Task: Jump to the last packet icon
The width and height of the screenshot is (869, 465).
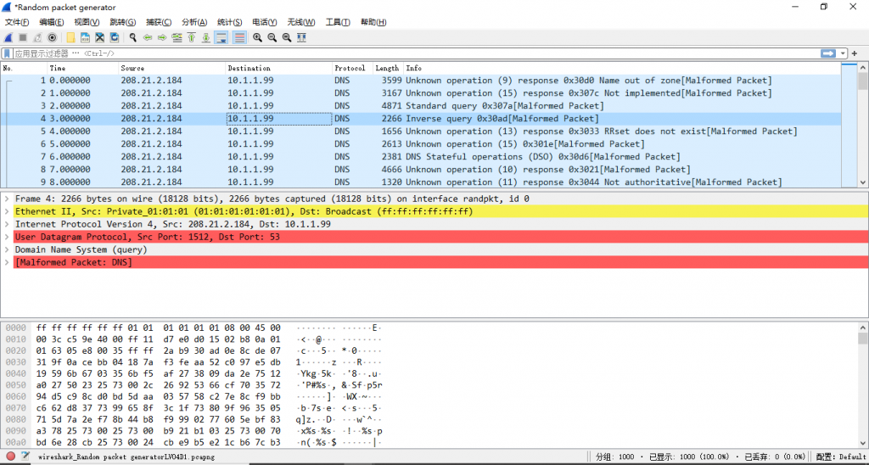Action: click(205, 37)
